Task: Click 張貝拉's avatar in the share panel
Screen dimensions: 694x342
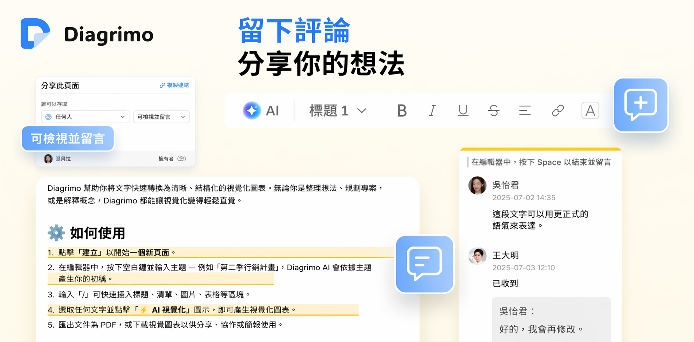Action: (x=48, y=158)
